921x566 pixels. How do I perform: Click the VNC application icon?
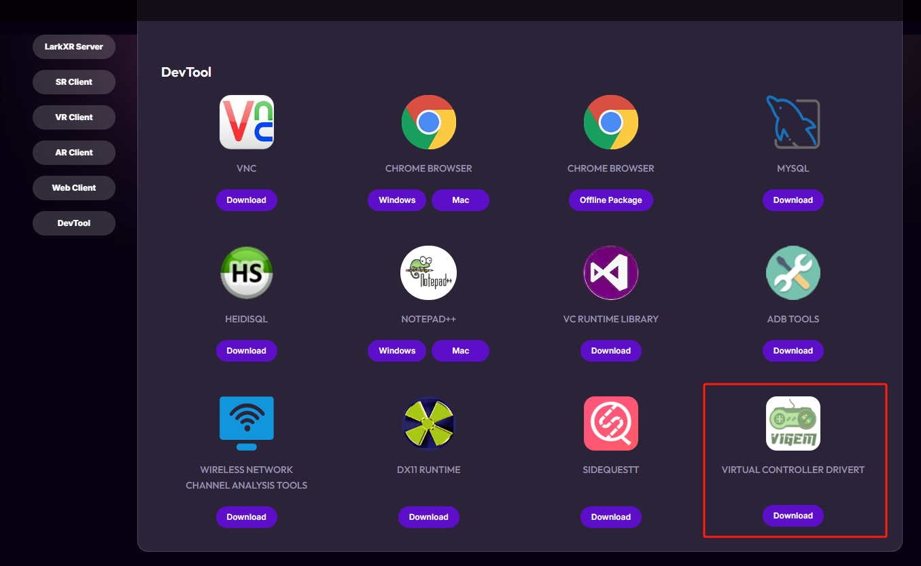pos(247,122)
